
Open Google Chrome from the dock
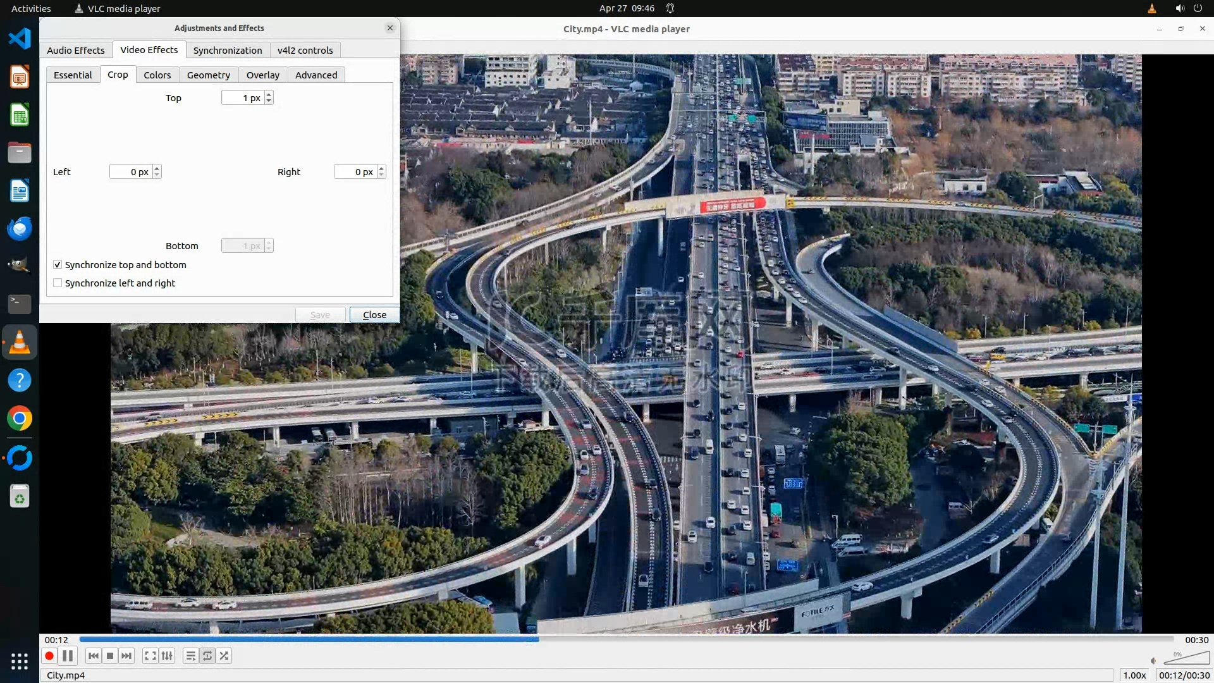pos(20,419)
